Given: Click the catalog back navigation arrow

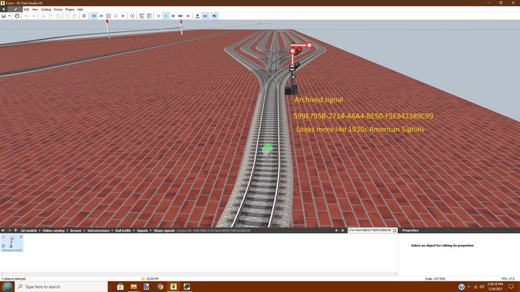Looking at the screenshot, I should (3, 230).
